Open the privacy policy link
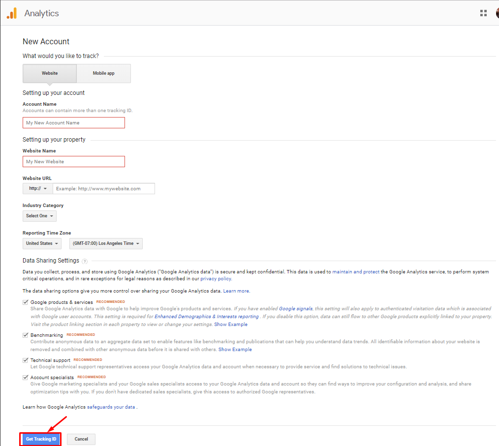This screenshot has height=446, width=499. pyautogui.click(x=216, y=279)
